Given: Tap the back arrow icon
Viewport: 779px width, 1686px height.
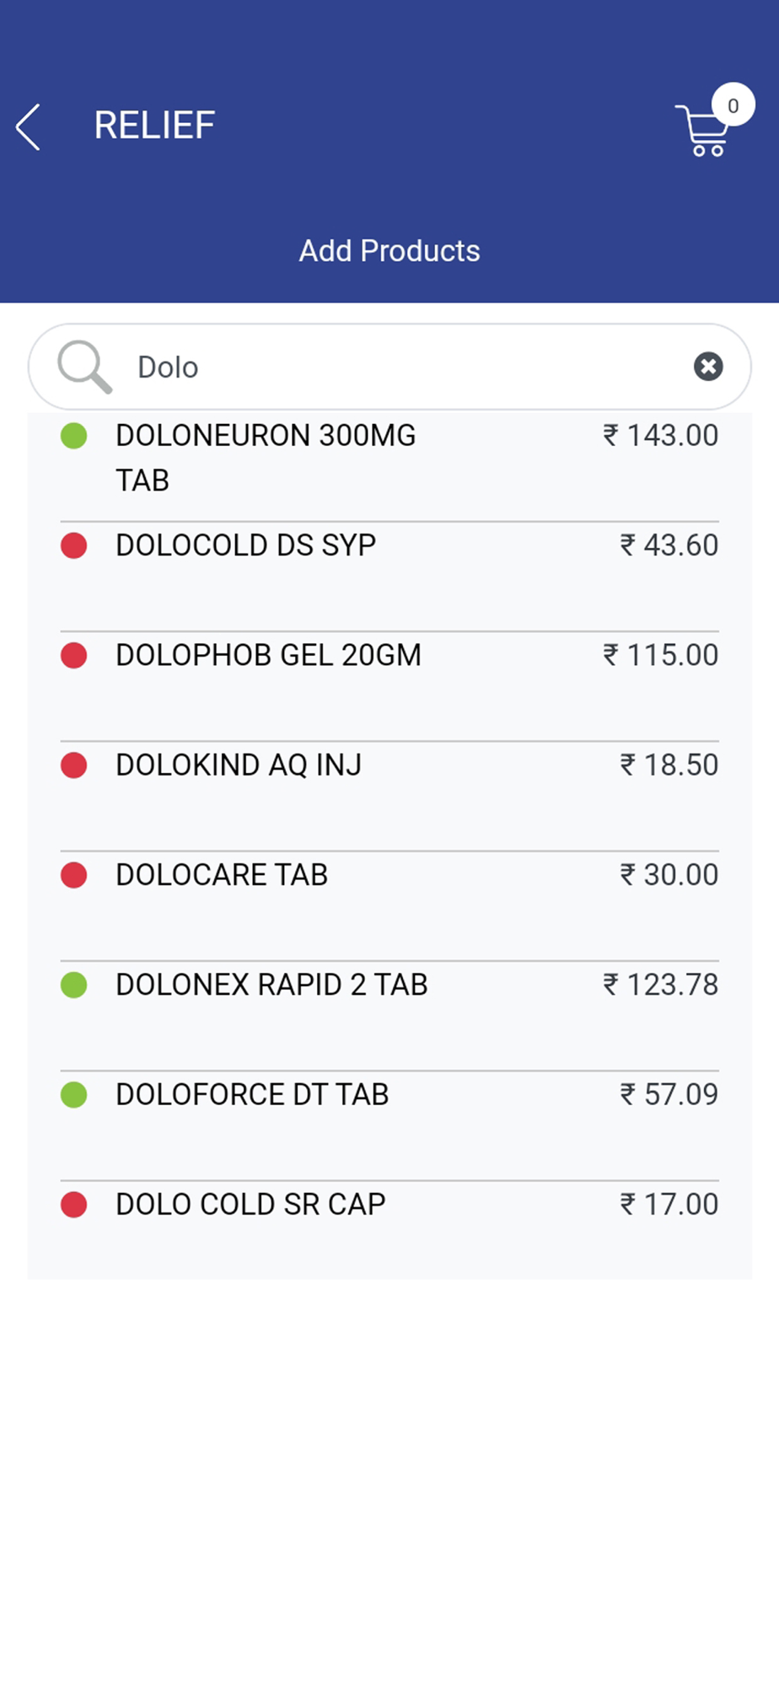Looking at the screenshot, I should [x=29, y=127].
